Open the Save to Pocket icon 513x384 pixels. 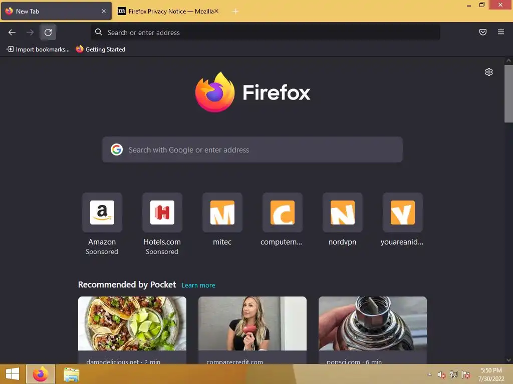[483, 32]
